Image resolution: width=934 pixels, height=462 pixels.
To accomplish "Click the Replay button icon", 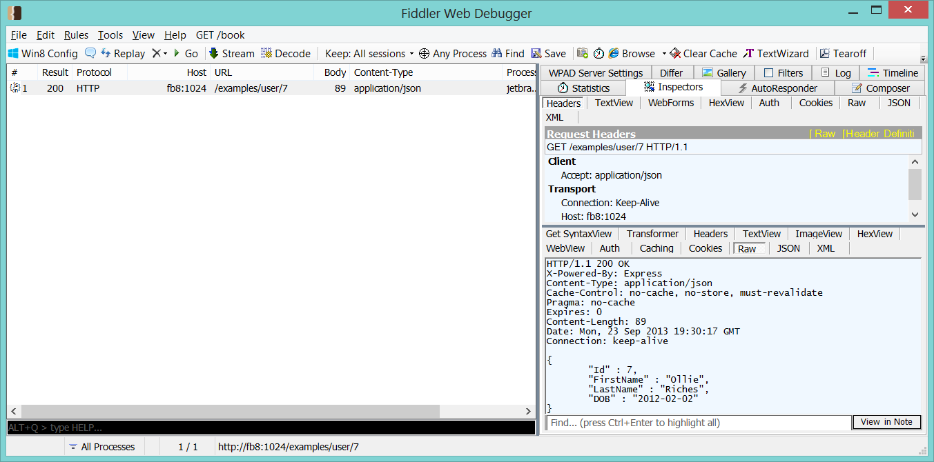I will [x=106, y=53].
